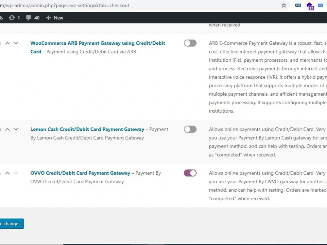Screen dimensions: 327x245
Task: Click Lemon Cash description 'as "completed" when received.'
Action: coord(242,155)
